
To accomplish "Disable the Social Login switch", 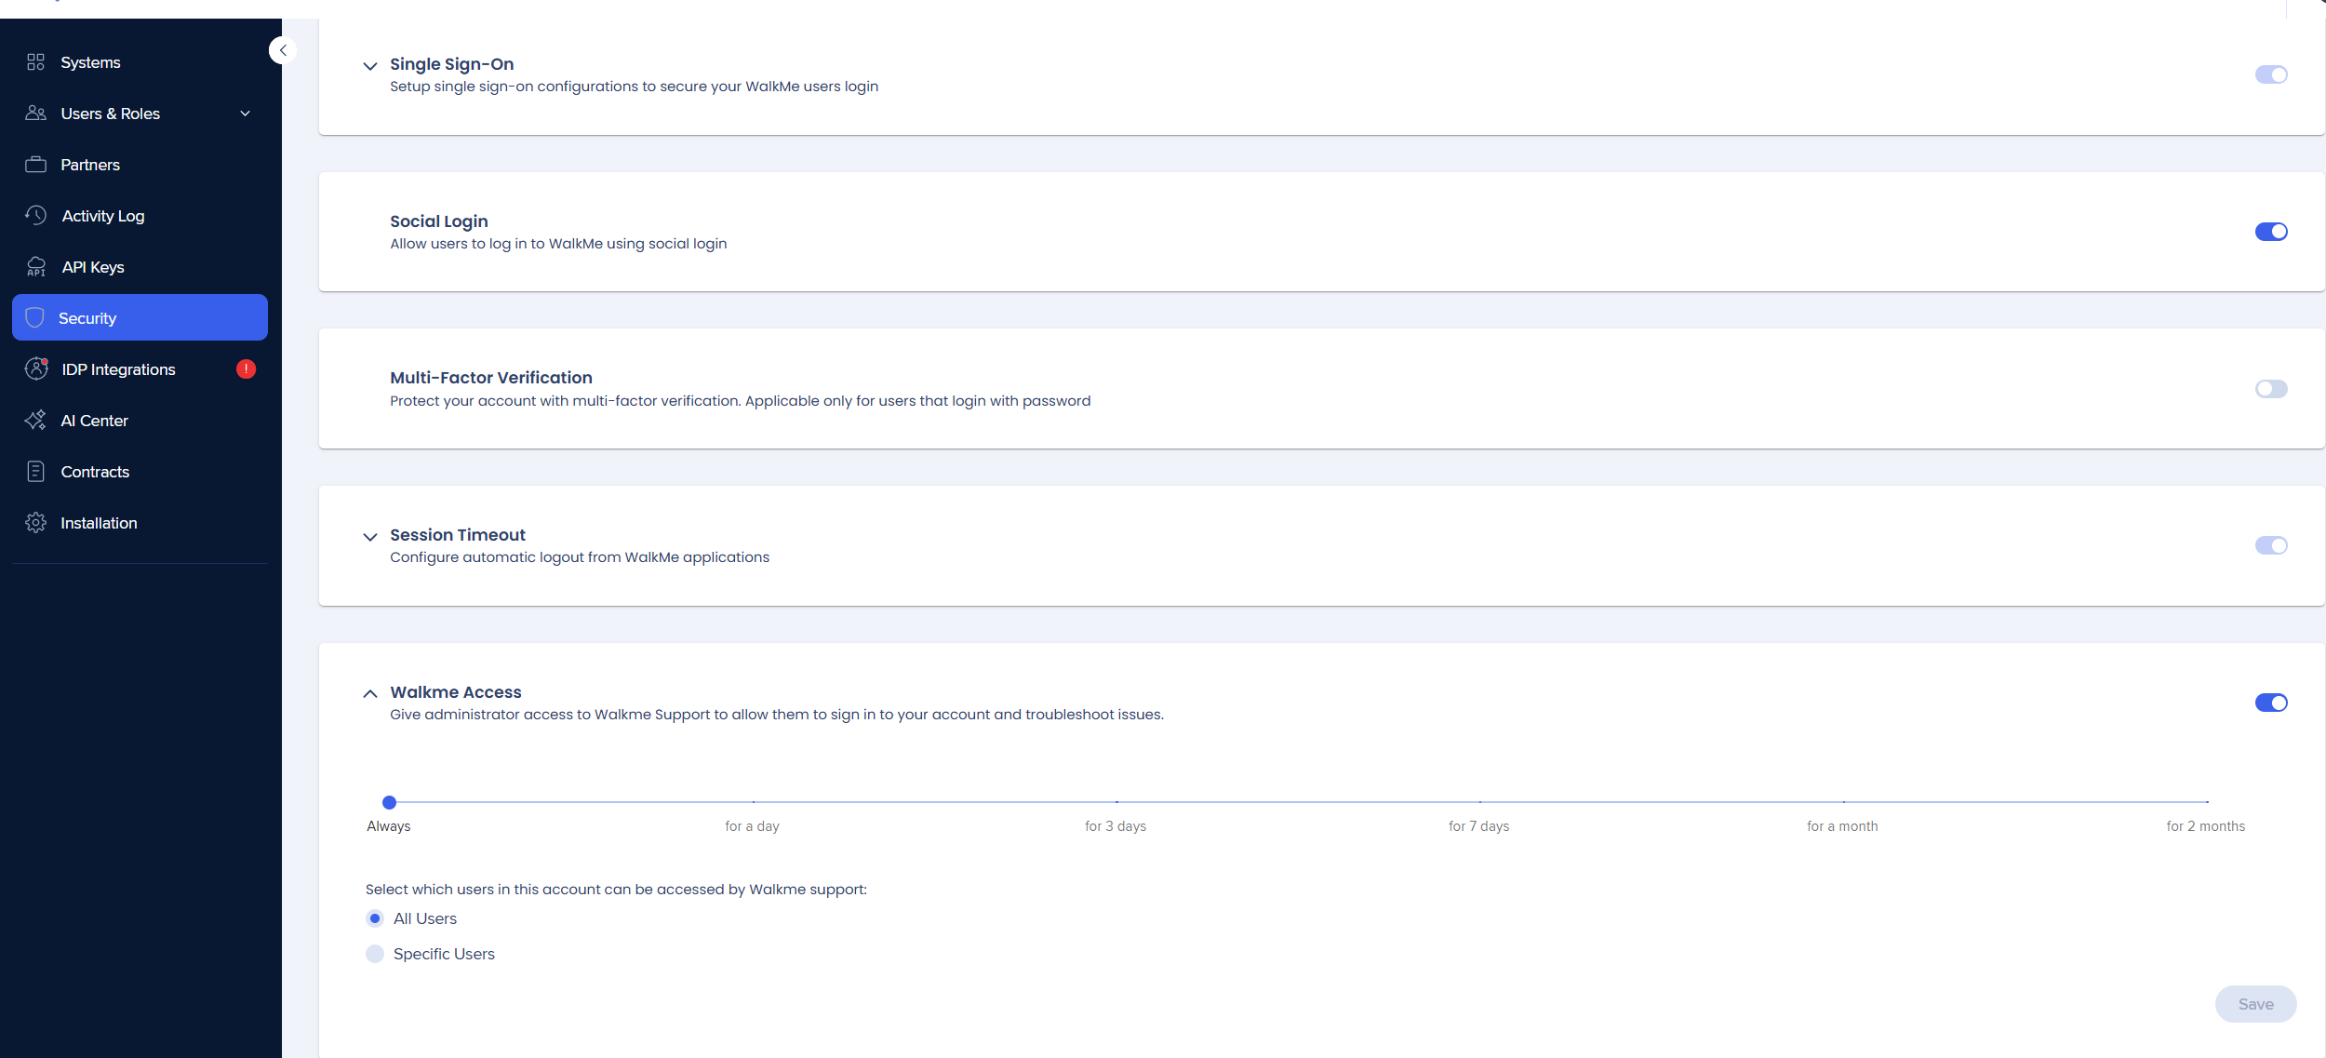I will [2271, 232].
